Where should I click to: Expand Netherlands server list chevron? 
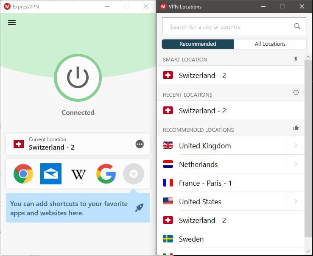pos(296,164)
